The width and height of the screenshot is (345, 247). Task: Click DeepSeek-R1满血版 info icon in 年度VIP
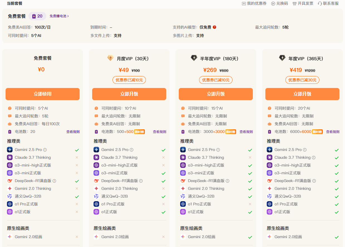(x=314, y=181)
